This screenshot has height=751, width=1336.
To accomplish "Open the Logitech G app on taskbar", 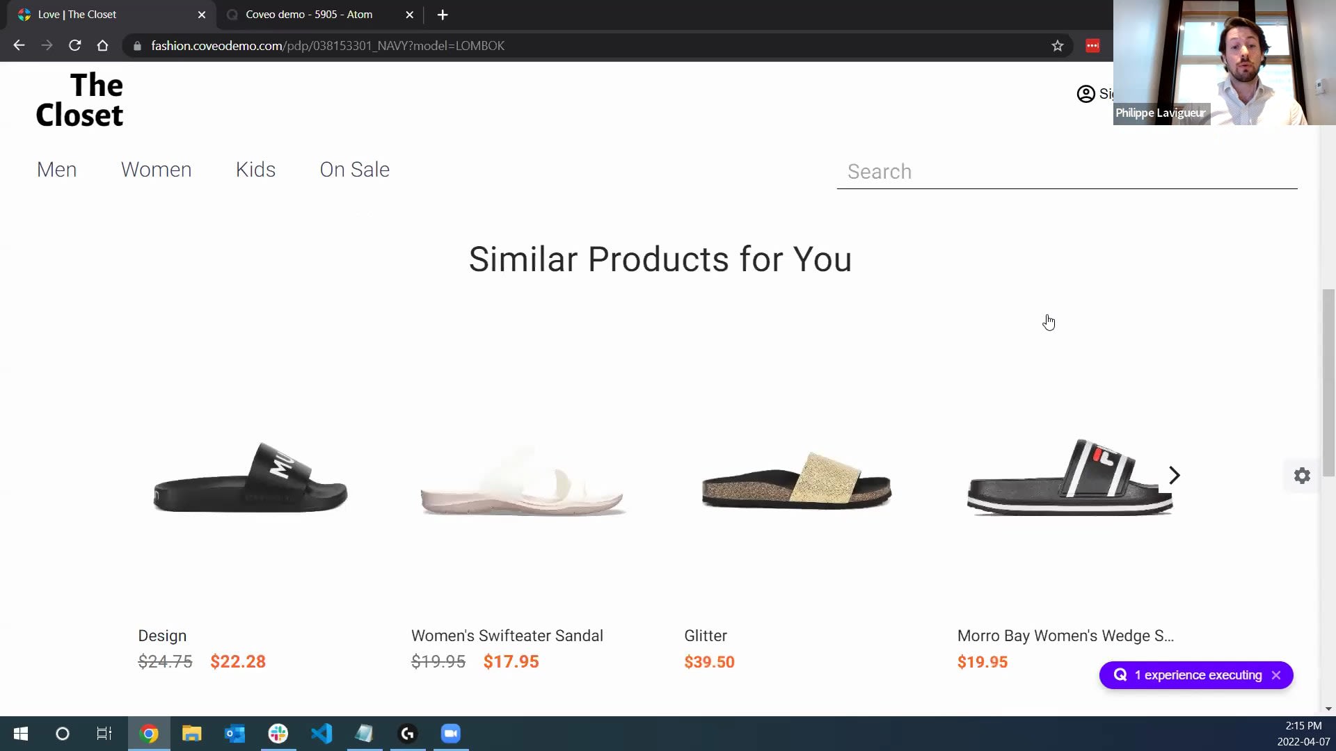I will pyautogui.click(x=408, y=734).
